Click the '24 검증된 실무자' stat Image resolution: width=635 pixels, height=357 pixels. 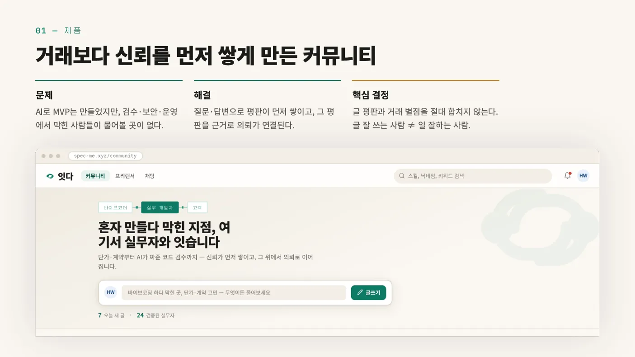coord(155,315)
